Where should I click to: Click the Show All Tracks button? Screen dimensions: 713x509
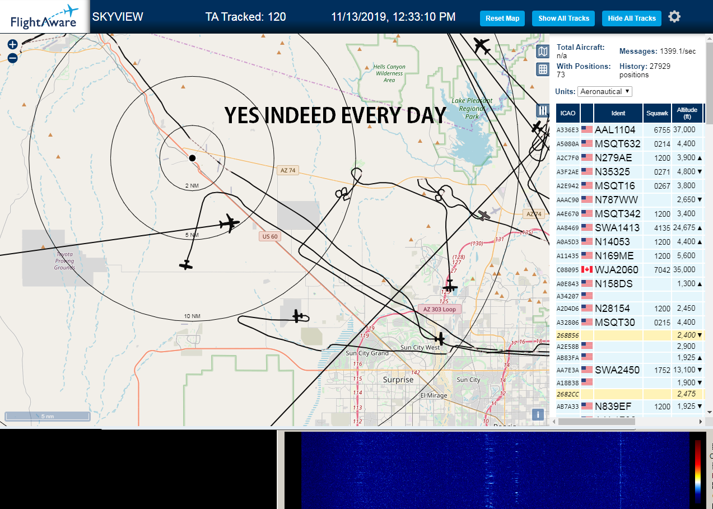point(563,18)
